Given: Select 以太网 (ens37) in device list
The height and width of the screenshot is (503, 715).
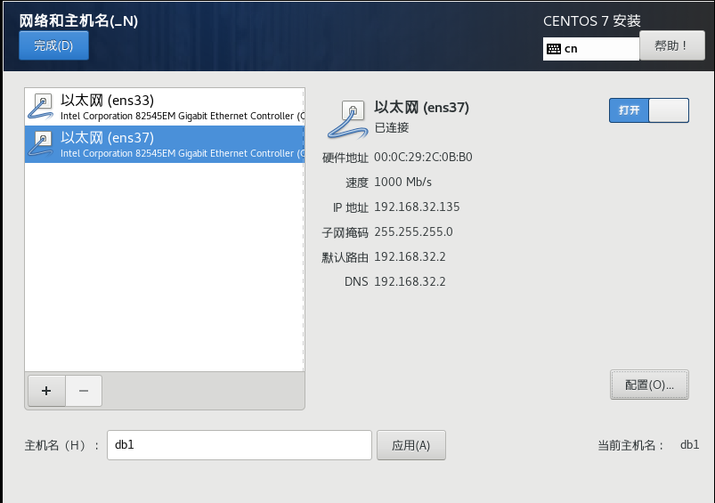Looking at the screenshot, I should (x=165, y=144).
